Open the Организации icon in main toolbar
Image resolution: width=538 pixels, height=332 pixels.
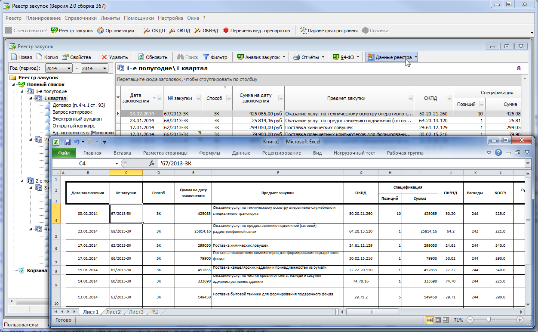coord(101,31)
